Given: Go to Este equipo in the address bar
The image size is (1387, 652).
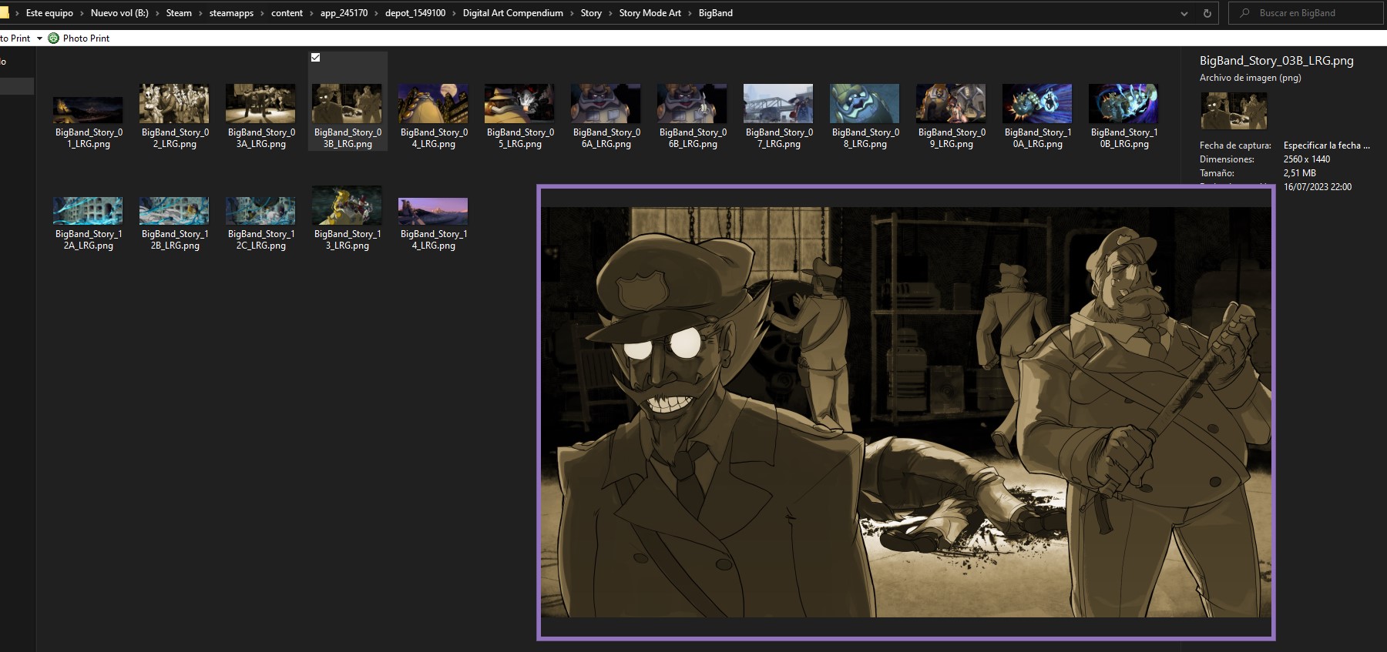Looking at the screenshot, I should (49, 13).
